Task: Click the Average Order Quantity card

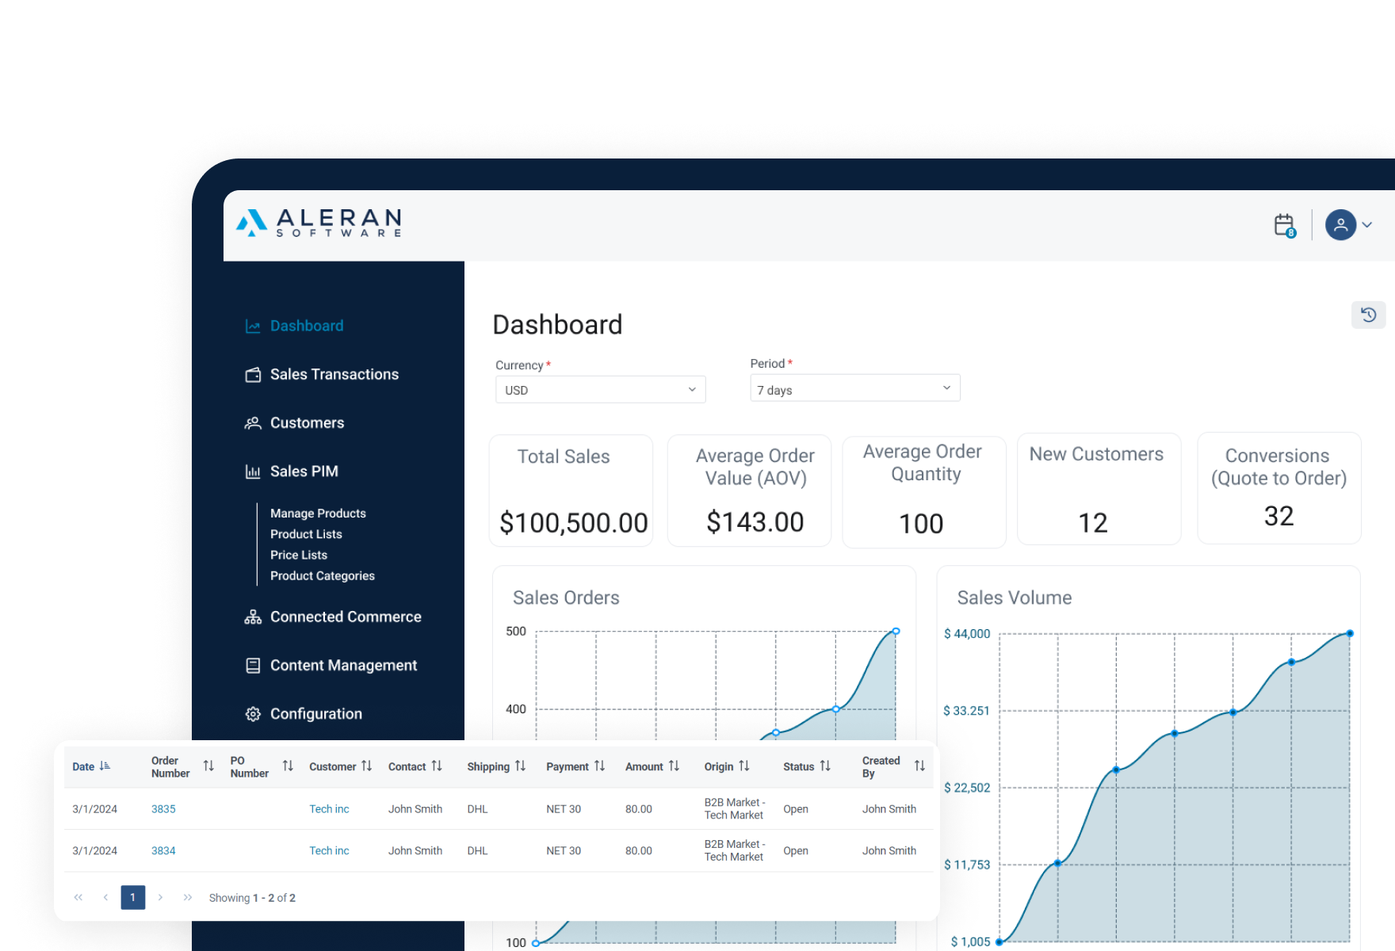Action: click(x=924, y=491)
